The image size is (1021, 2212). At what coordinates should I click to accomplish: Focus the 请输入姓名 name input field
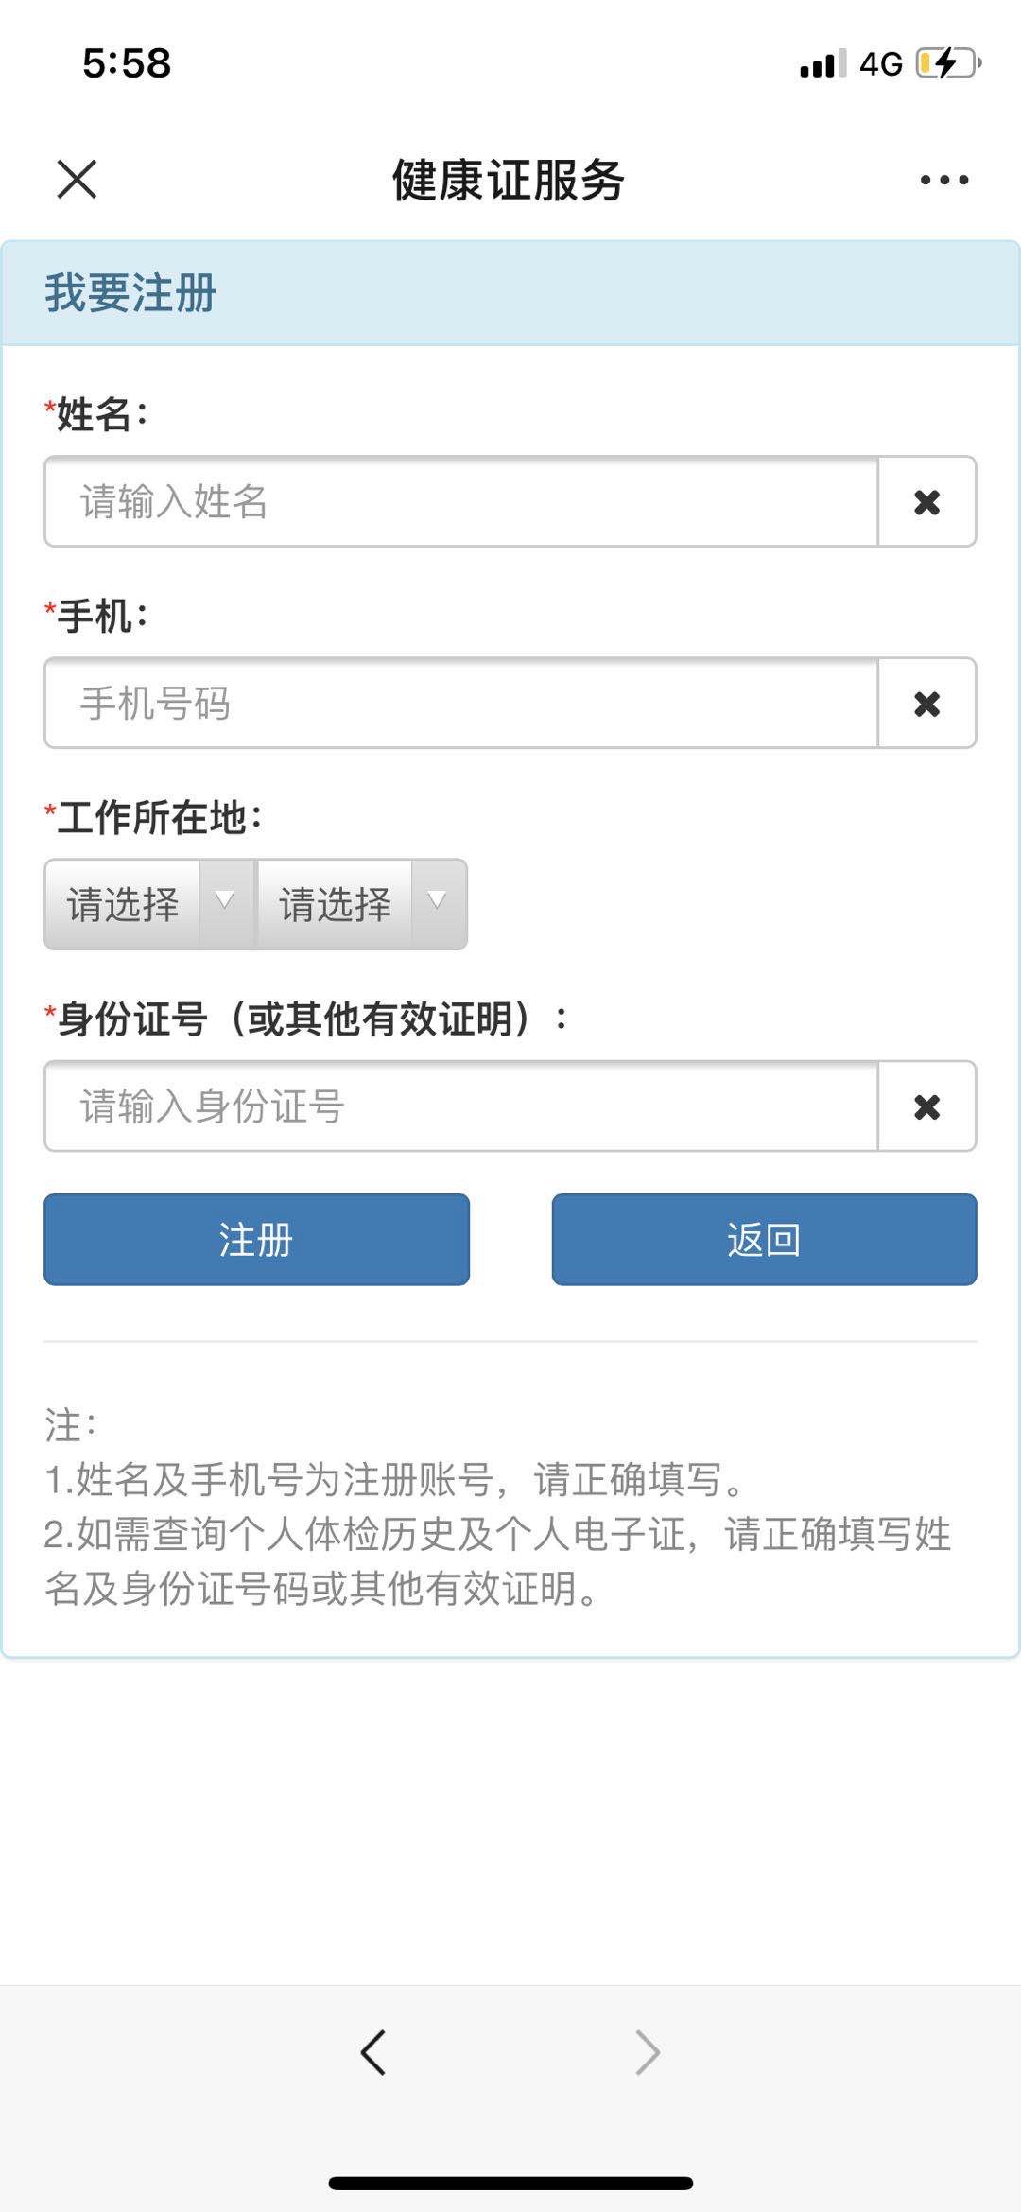pyautogui.click(x=461, y=502)
